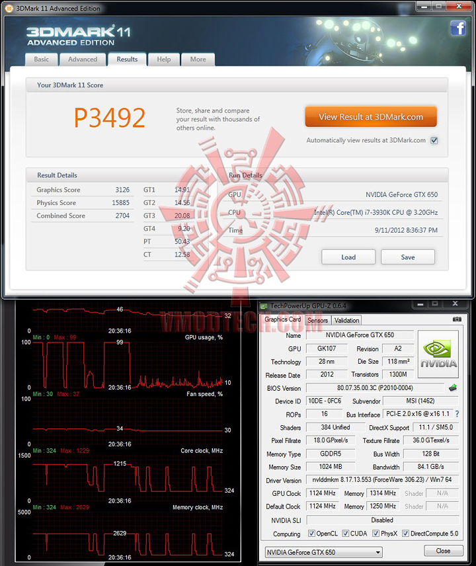
Task: Click the Combined Score 2704 row
Action: click(83, 216)
